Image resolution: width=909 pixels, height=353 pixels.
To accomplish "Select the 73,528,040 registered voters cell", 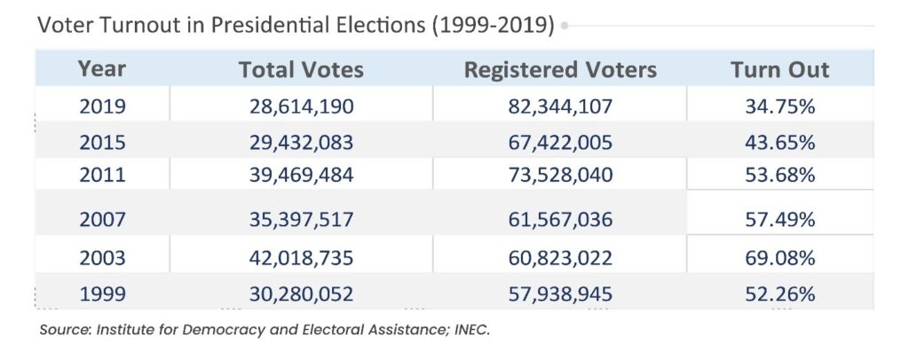I will point(560,175).
